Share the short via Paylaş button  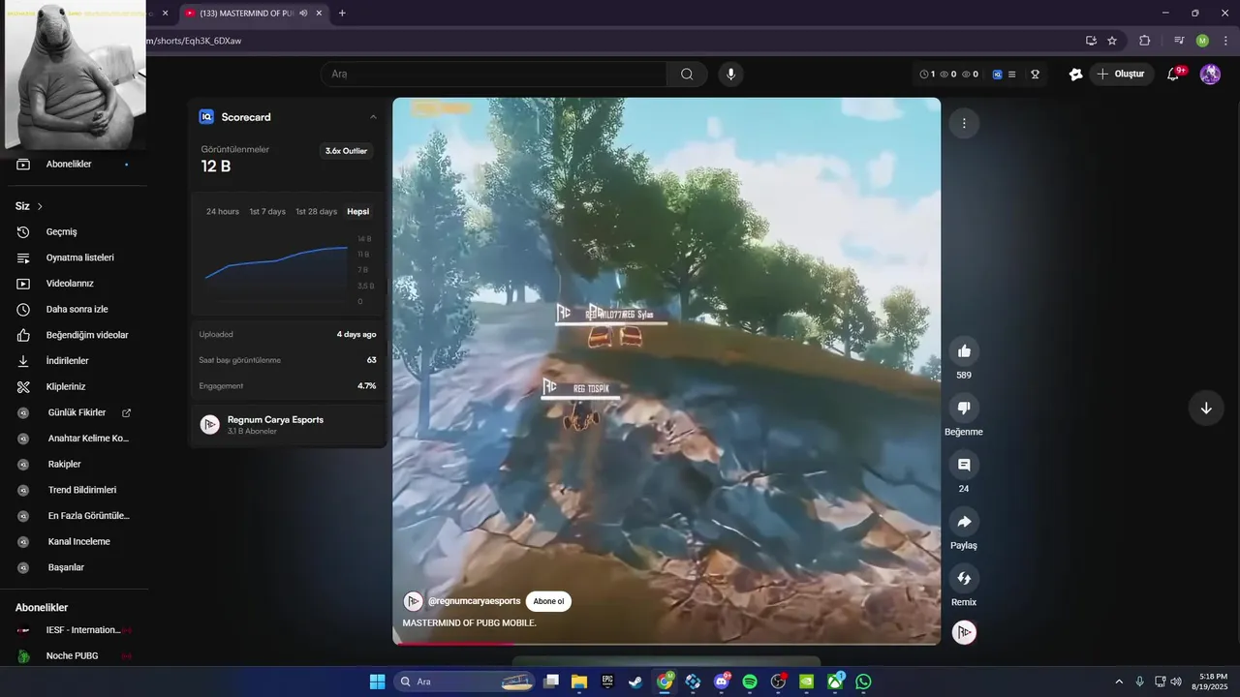point(964,522)
